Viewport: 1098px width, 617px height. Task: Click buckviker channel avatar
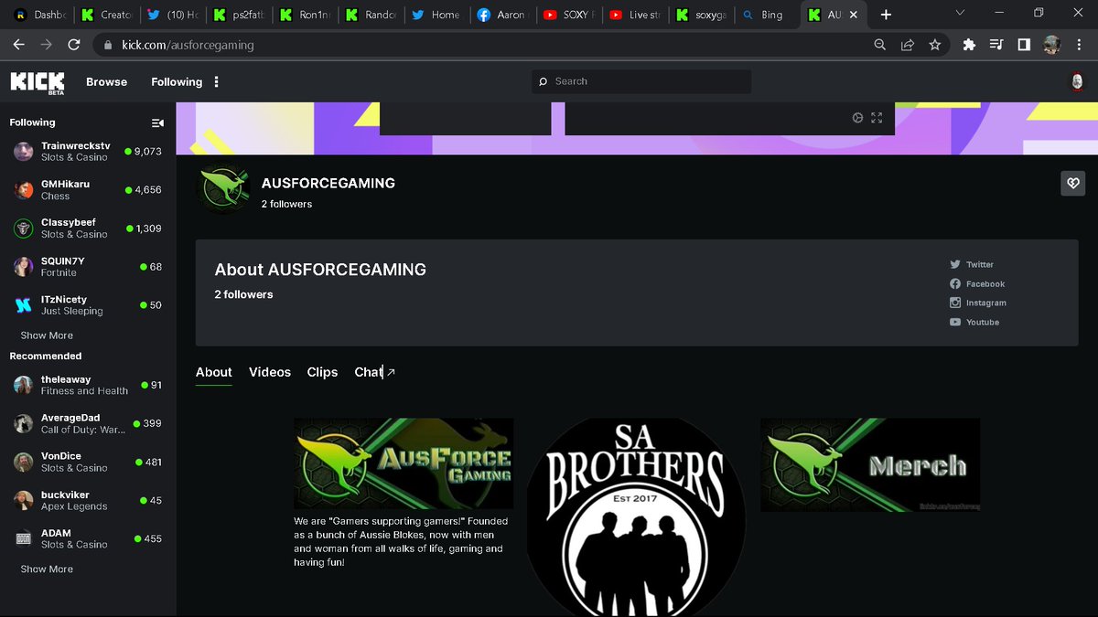tap(24, 500)
